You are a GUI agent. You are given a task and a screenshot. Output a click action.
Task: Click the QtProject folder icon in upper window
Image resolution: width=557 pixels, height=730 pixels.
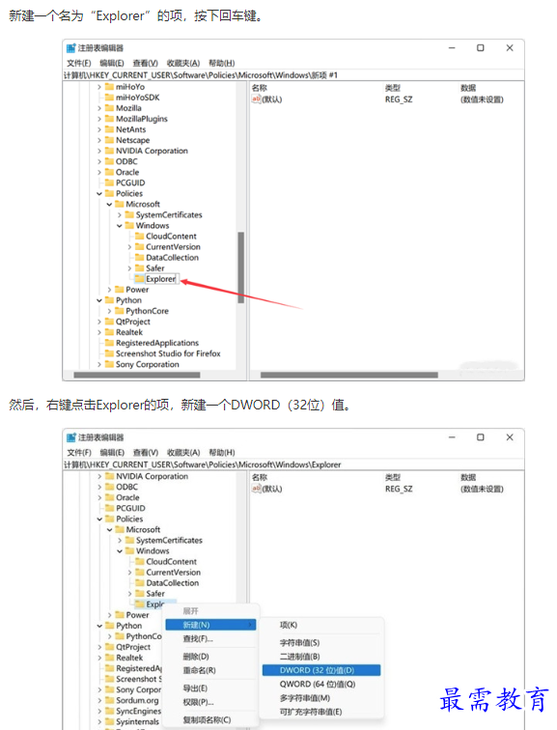pyautogui.click(x=109, y=322)
